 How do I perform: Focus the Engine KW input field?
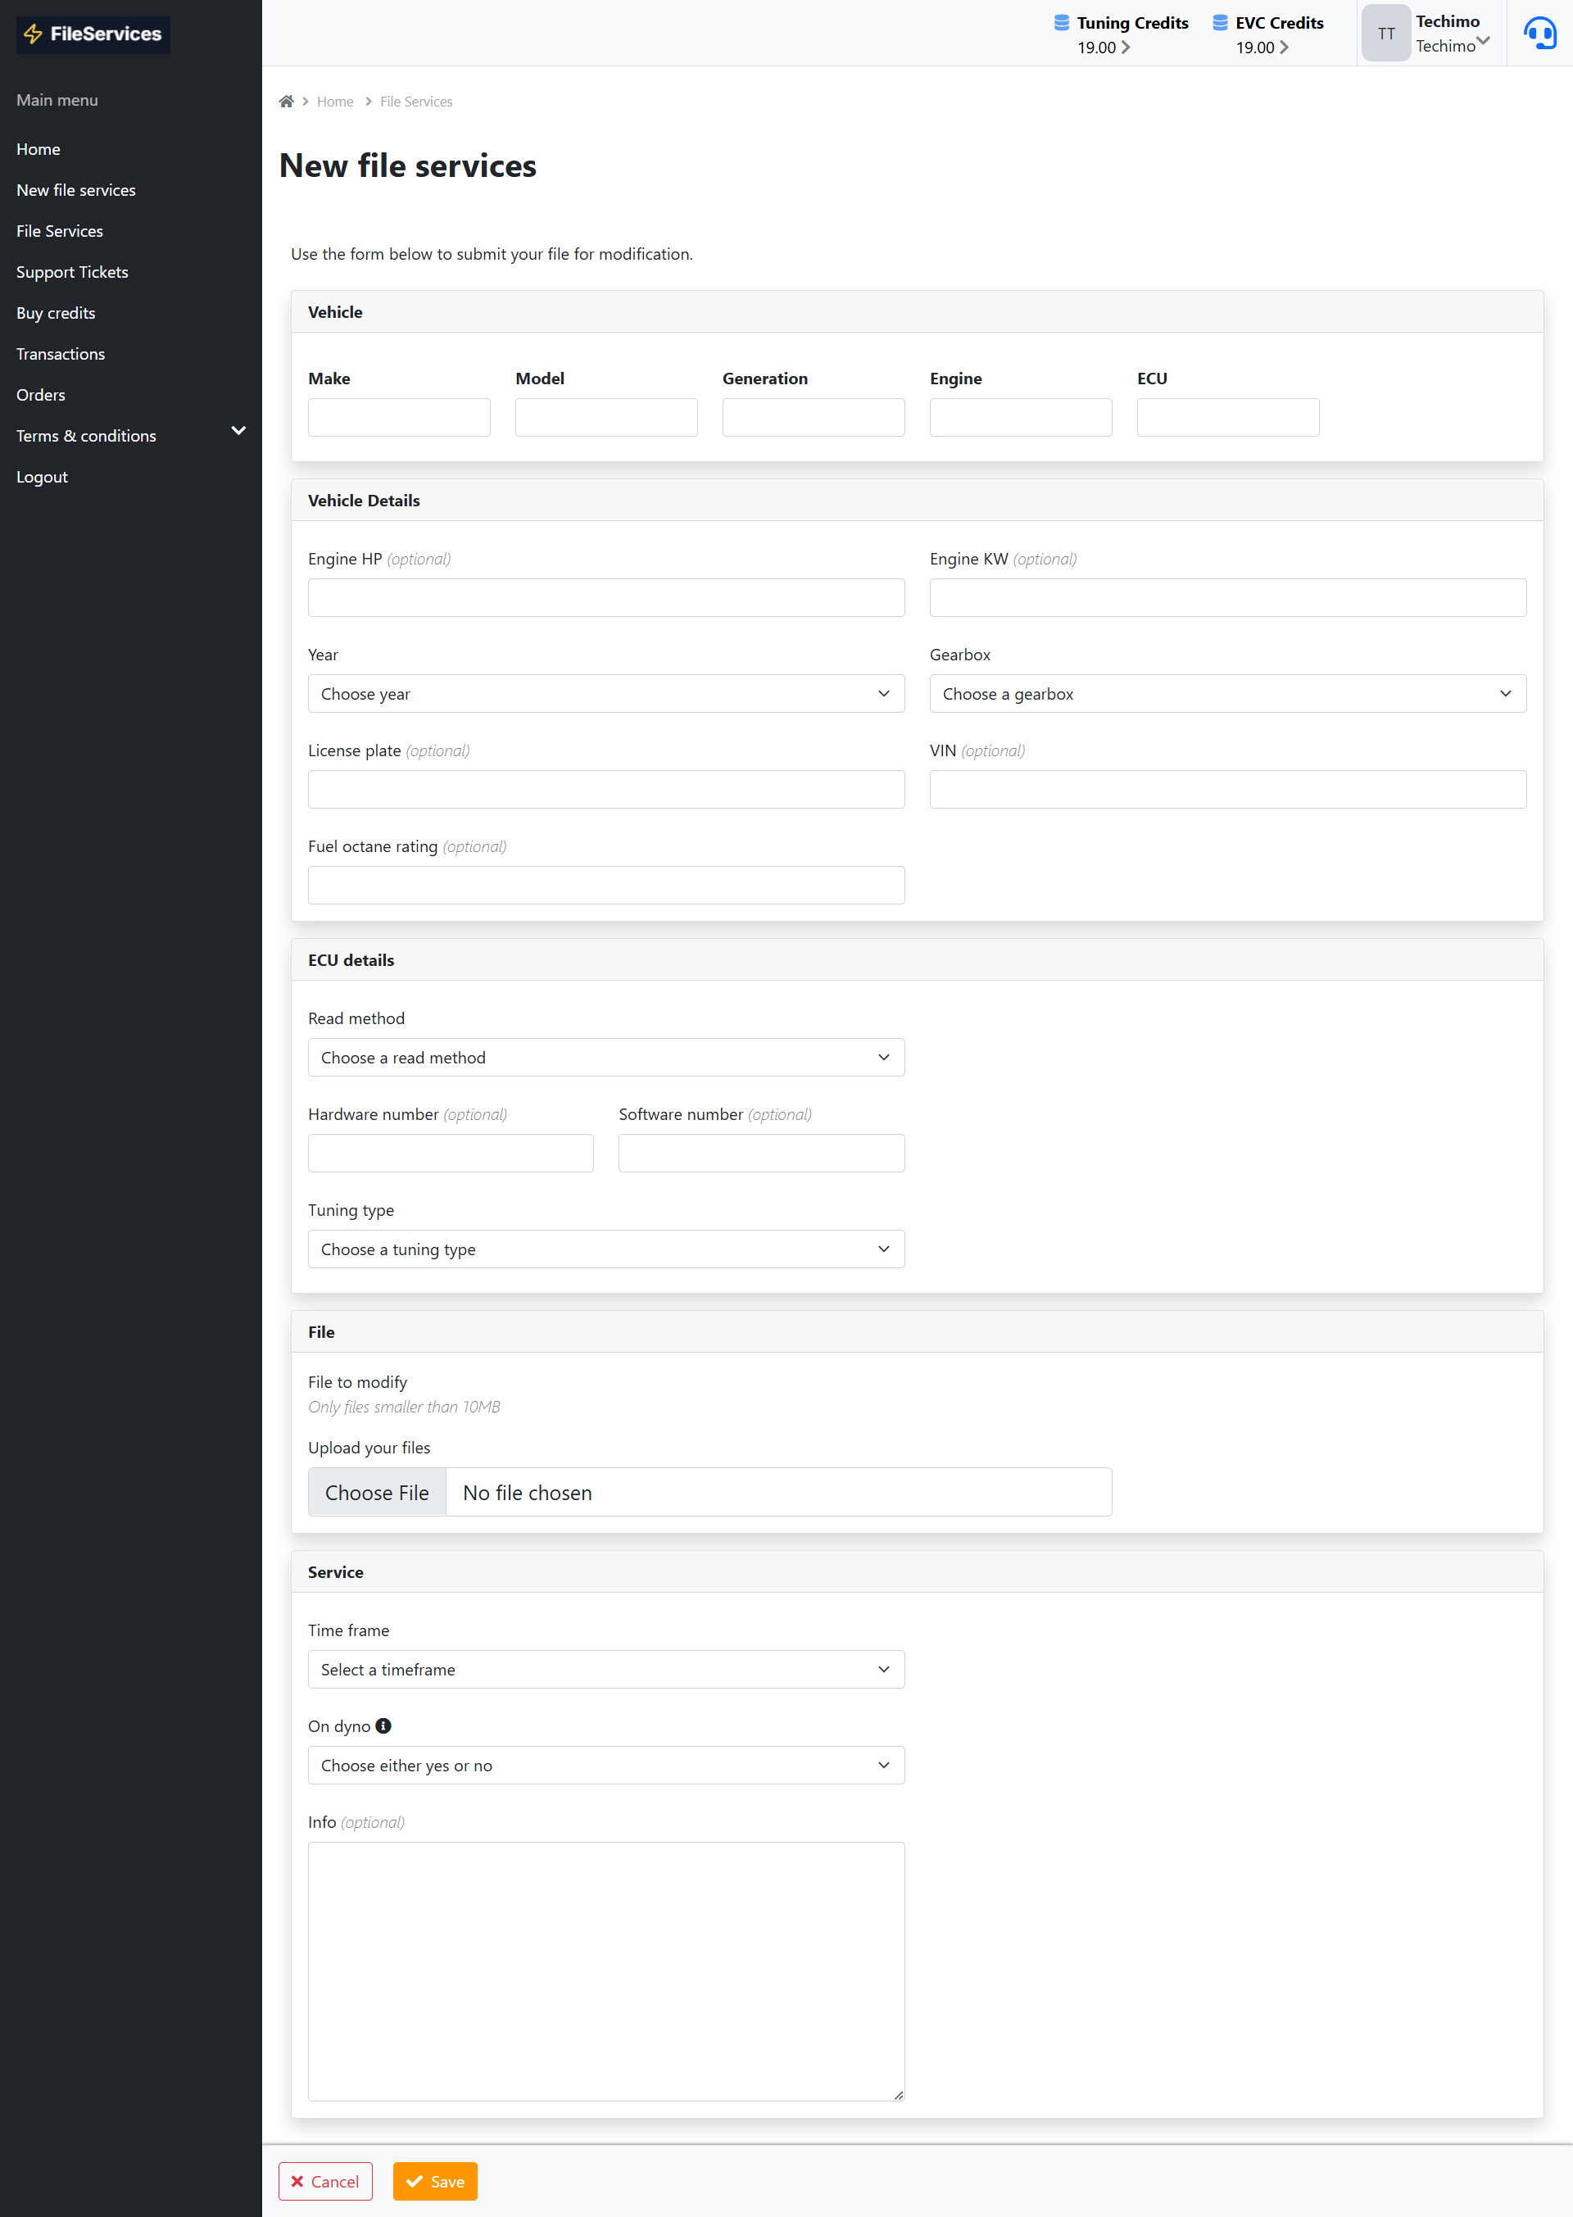(x=1227, y=597)
